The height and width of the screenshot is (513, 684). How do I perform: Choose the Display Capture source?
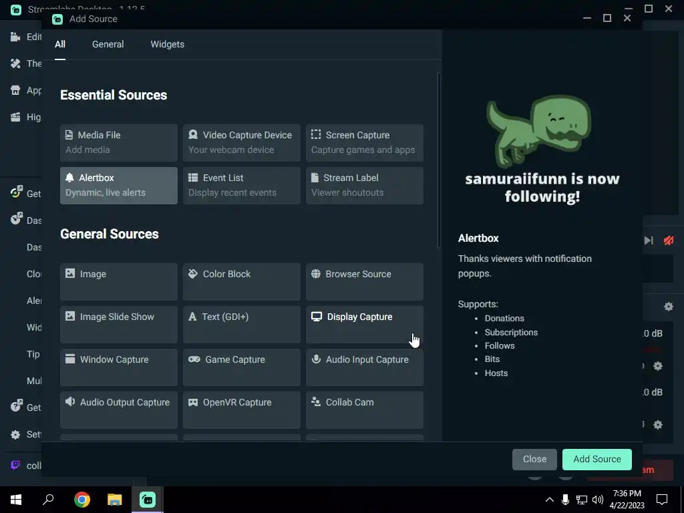point(365,324)
